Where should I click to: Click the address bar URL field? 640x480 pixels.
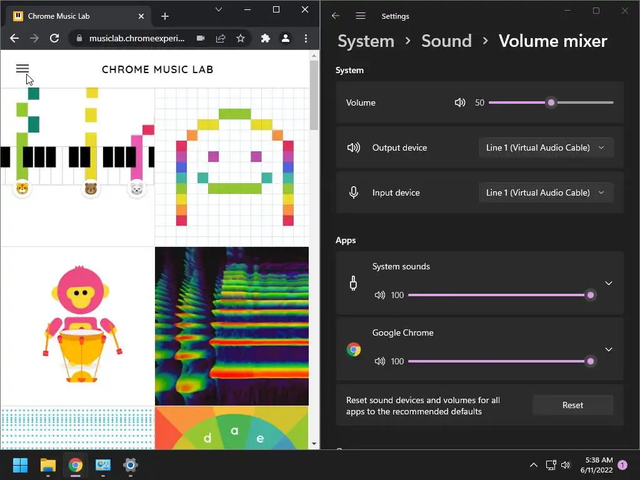point(137,38)
